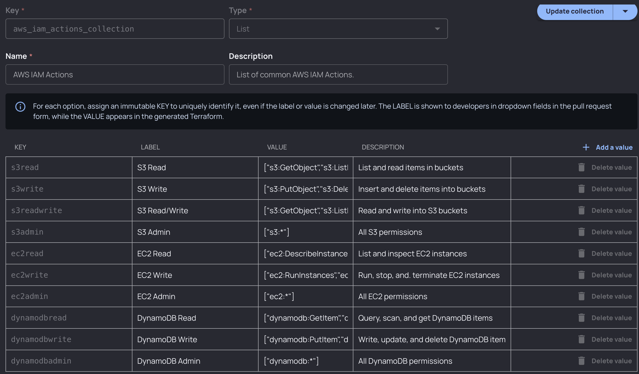The image size is (639, 374).
Task: Click the ["s3:*"] value cell
Action: point(305,232)
